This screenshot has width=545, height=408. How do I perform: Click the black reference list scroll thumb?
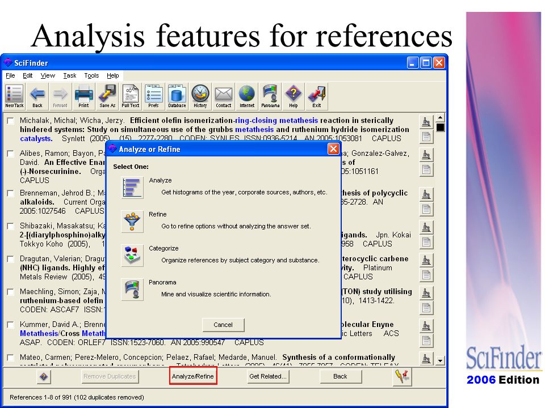pyautogui.click(x=441, y=127)
